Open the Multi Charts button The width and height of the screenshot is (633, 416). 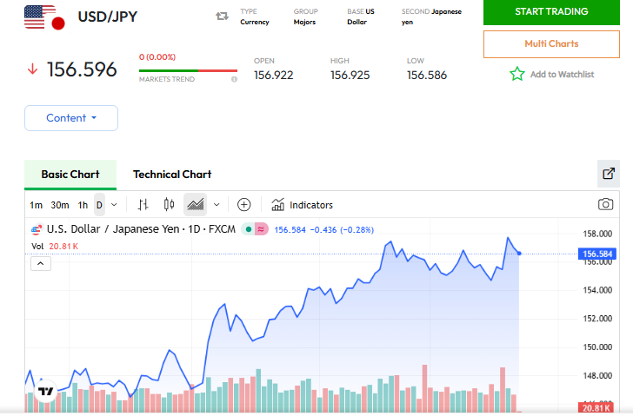(551, 43)
